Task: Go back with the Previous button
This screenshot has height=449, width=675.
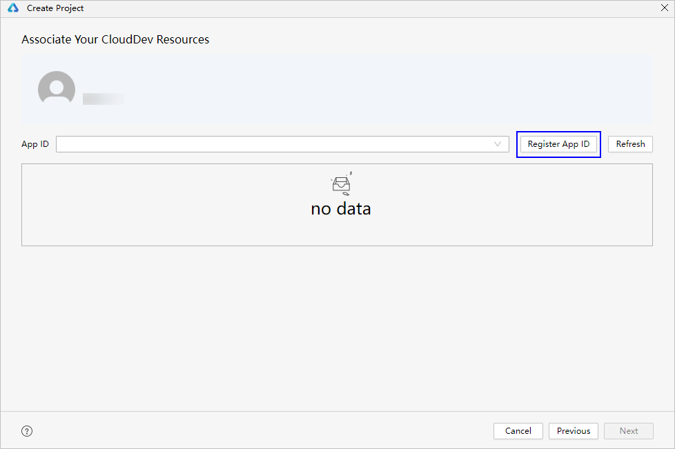Action: click(574, 431)
